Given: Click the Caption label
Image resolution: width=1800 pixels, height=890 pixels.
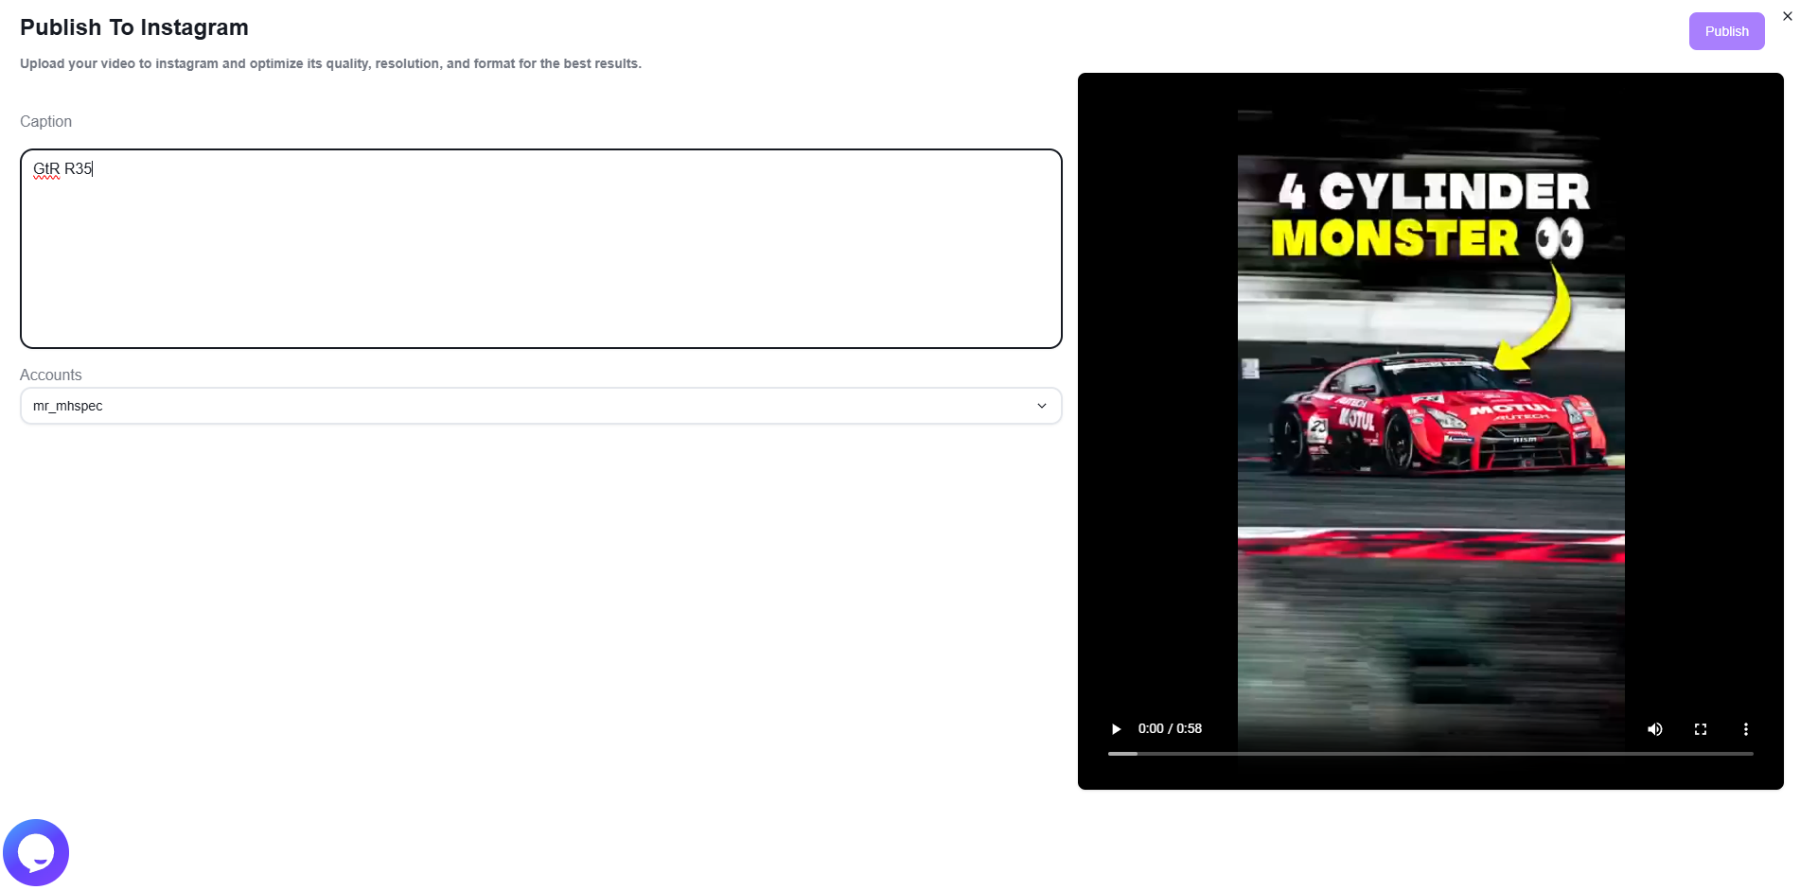Looking at the screenshot, I should pos(45,121).
